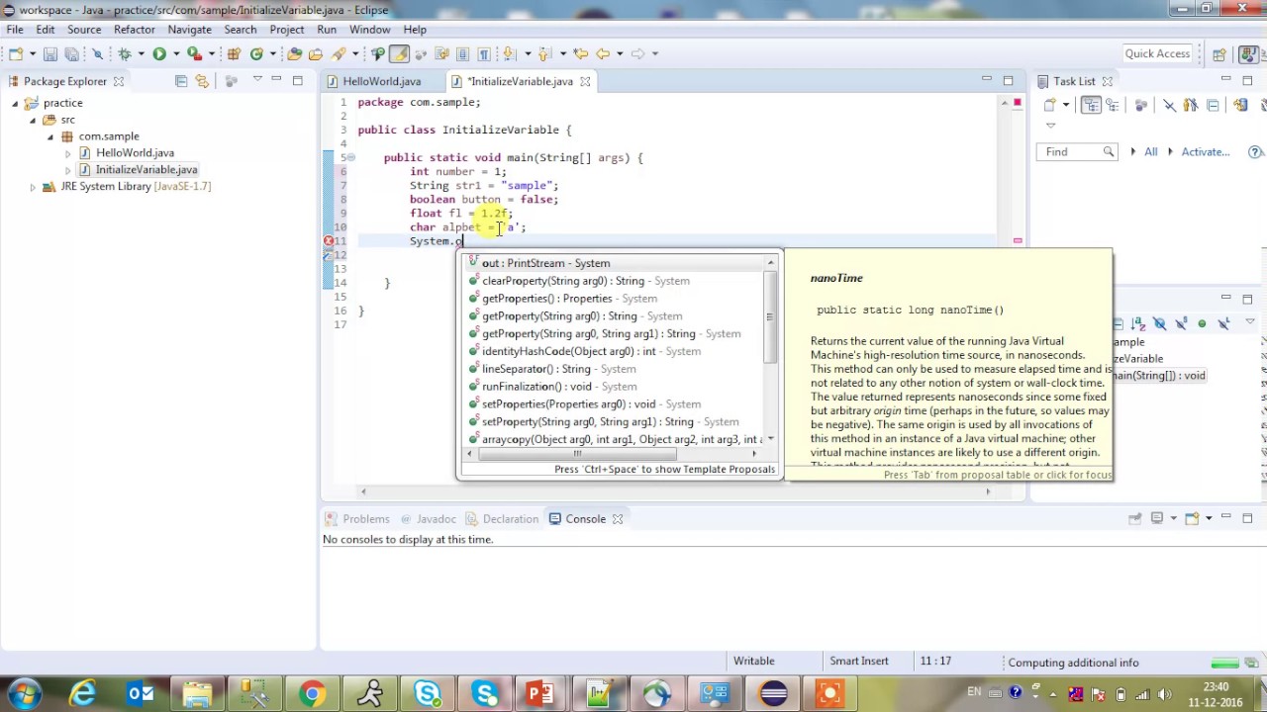Collapse the src folder node

[x=32, y=120]
